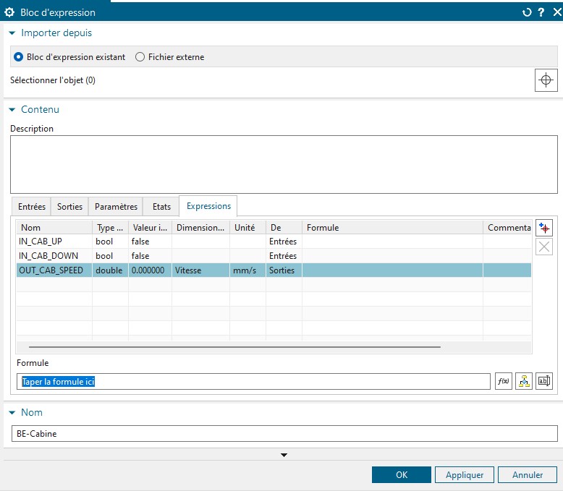Click the Type column header
This screenshot has width=563, height=491.
110,228
